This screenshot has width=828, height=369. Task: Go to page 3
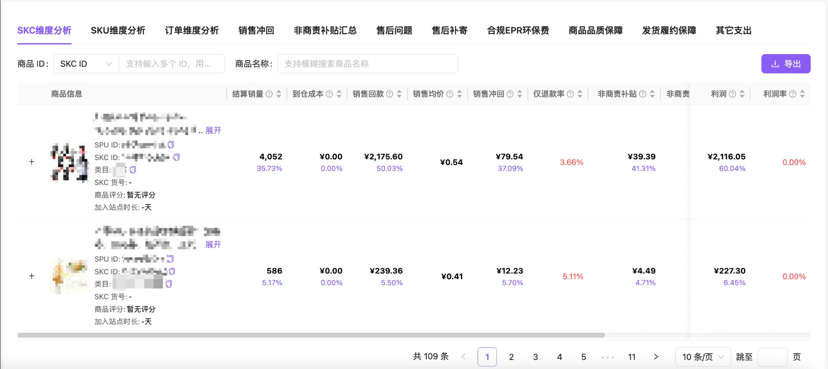point(536,357)
